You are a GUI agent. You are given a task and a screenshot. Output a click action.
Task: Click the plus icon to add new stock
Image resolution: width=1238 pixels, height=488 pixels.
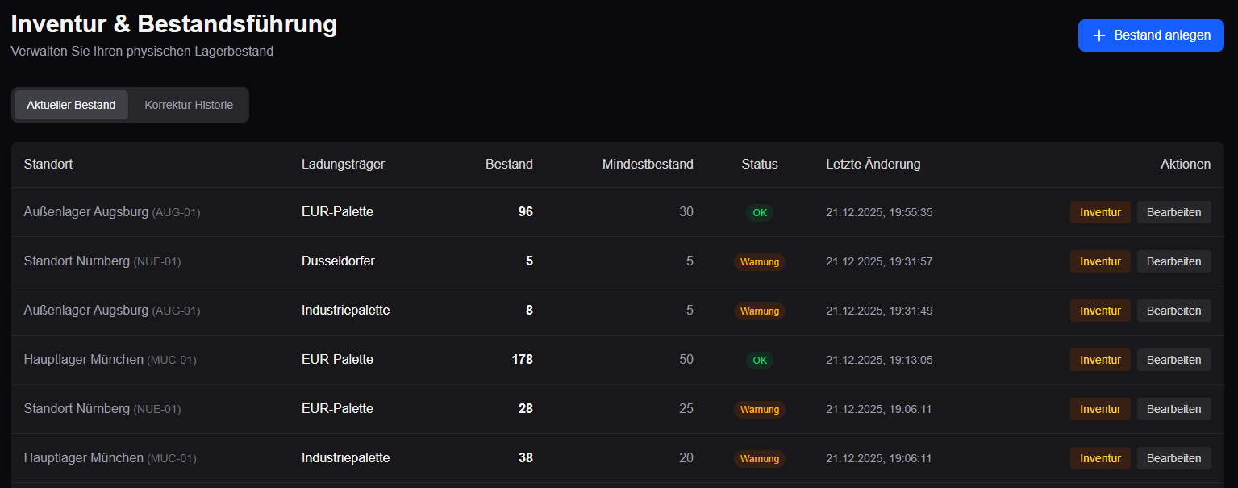(x=1098, y=35)
